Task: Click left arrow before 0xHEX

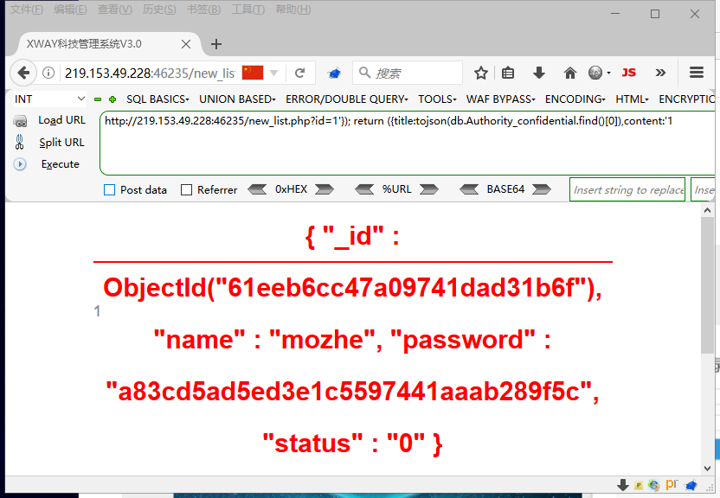Action: point(257,189)
